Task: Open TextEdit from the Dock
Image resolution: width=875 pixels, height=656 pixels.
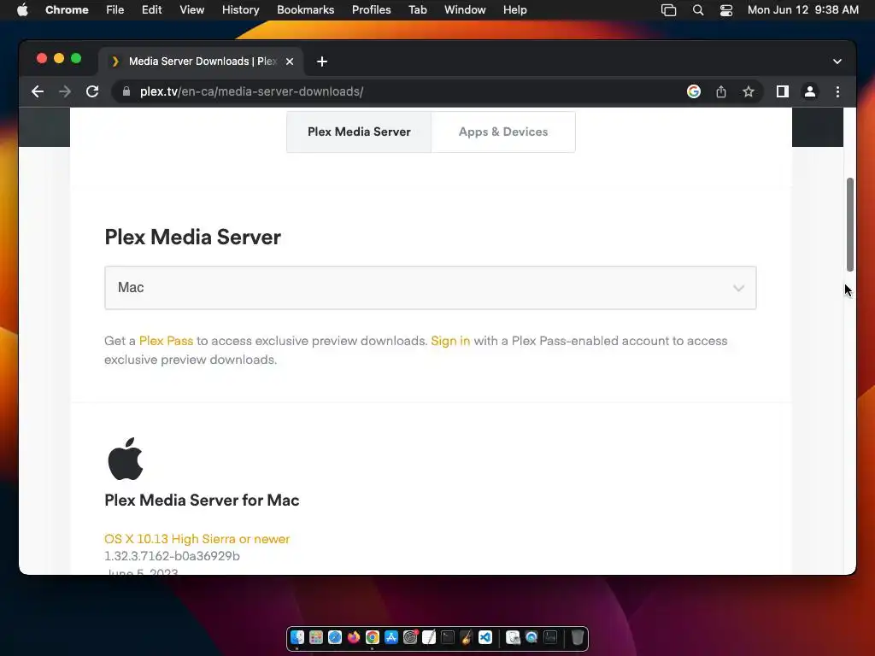Action: pos(429,637)
